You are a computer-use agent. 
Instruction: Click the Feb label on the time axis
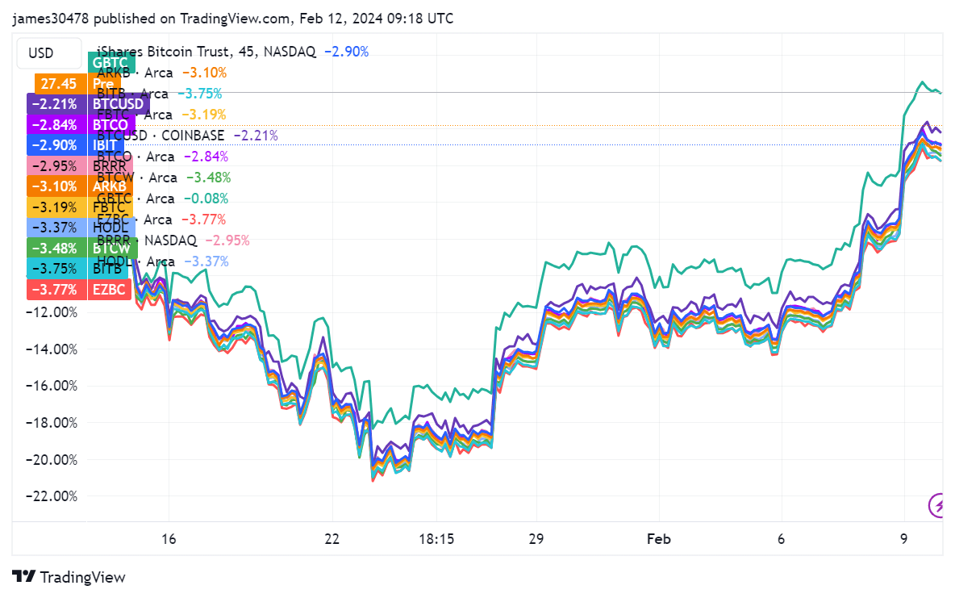coord(658,538)
